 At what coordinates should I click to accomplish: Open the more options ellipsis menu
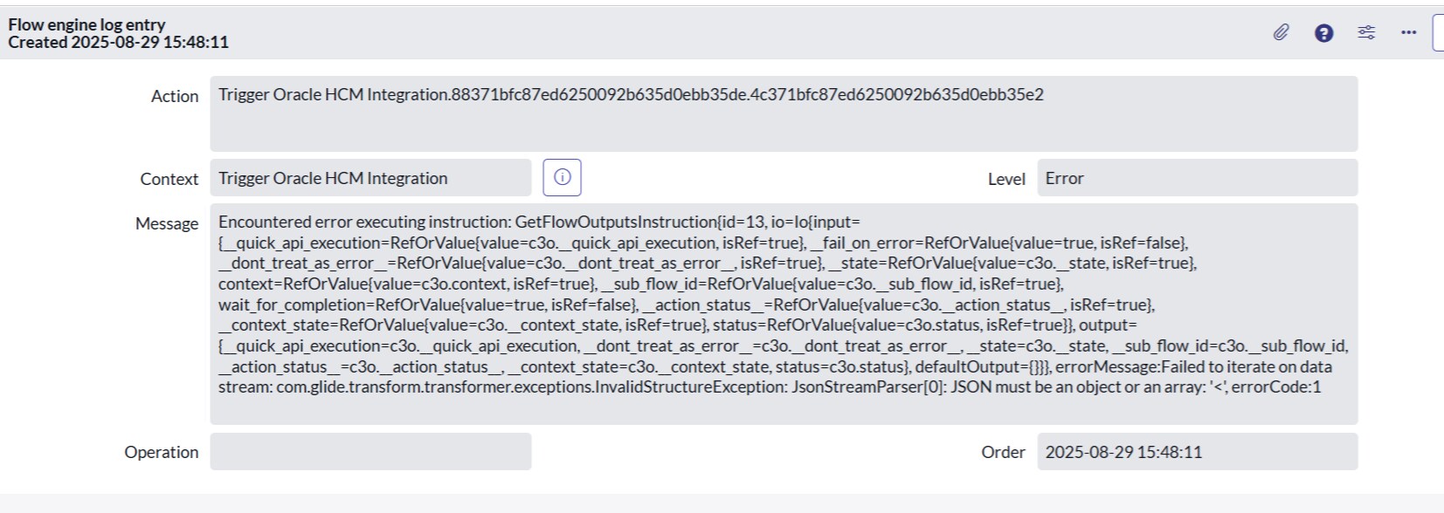click(x=1408, y=33)
